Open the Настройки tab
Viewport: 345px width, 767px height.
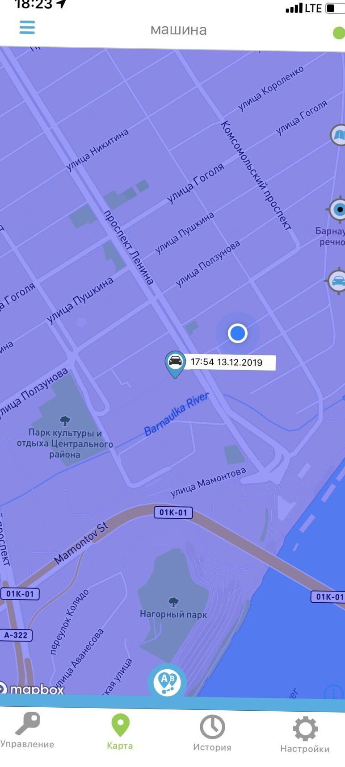tap(305, 734)
